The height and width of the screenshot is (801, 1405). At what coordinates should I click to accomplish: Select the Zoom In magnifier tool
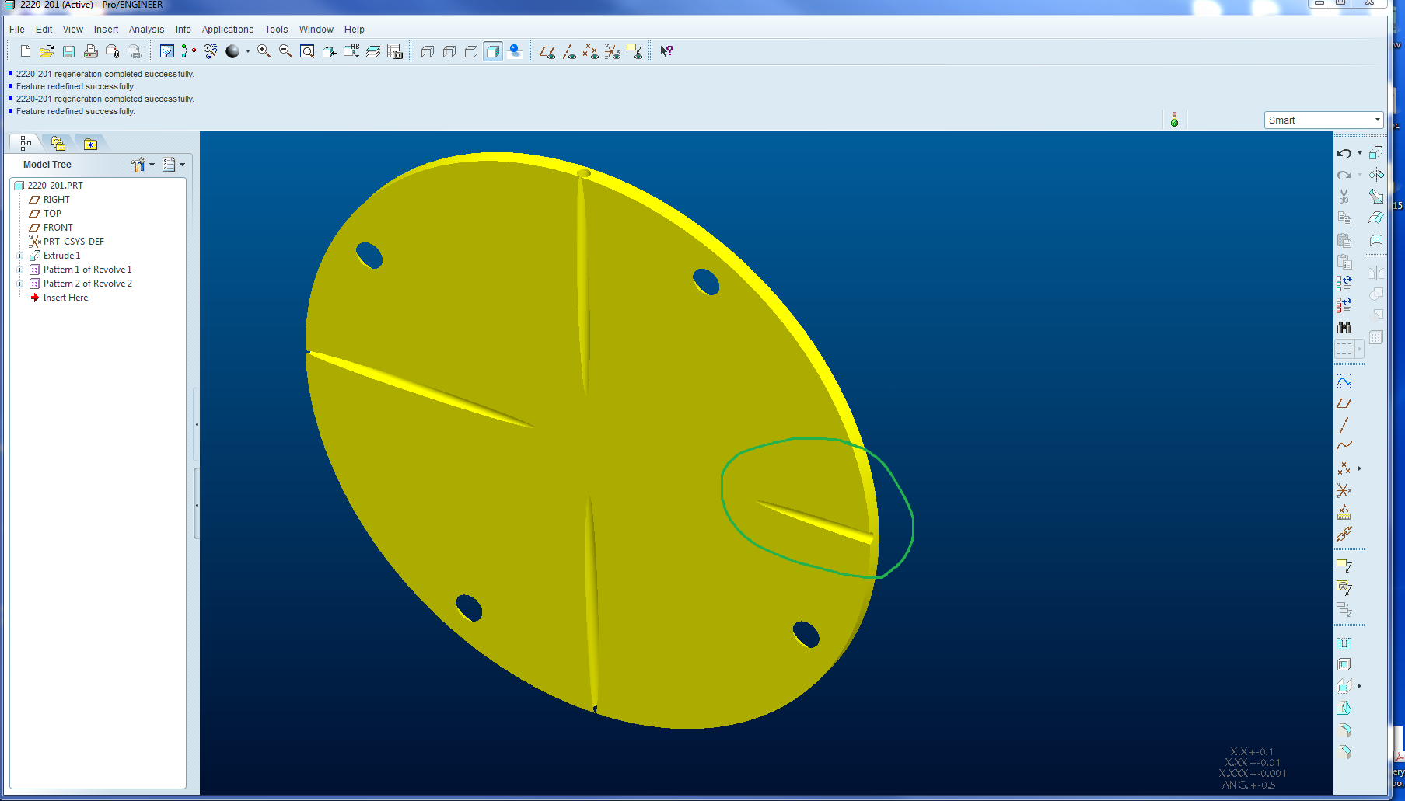[264, 51]
